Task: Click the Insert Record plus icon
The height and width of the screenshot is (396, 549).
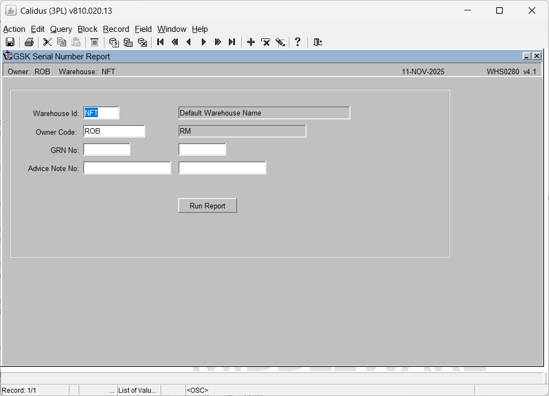Action: 251,42
